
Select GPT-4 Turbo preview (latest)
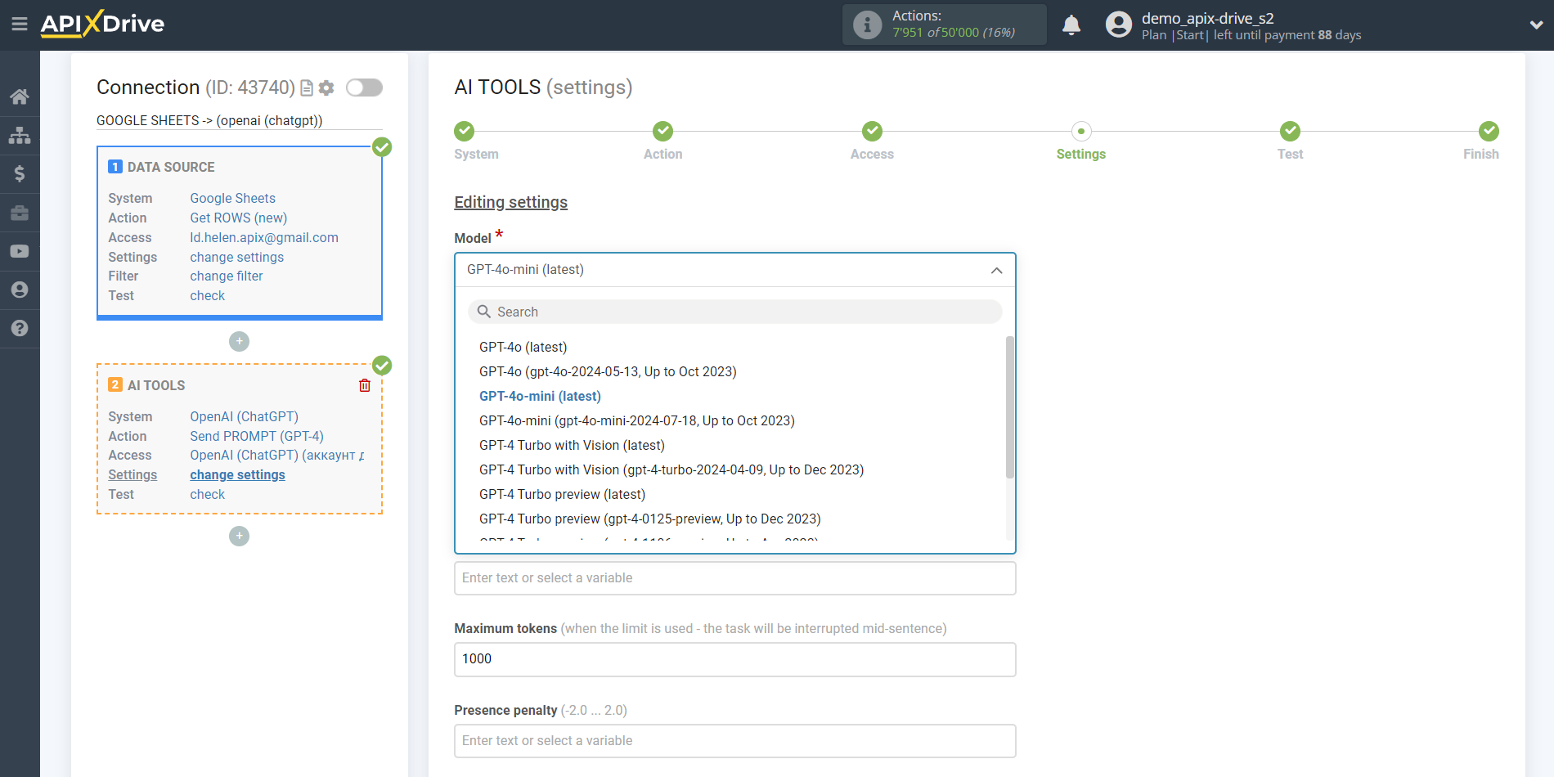pos(562,494)
